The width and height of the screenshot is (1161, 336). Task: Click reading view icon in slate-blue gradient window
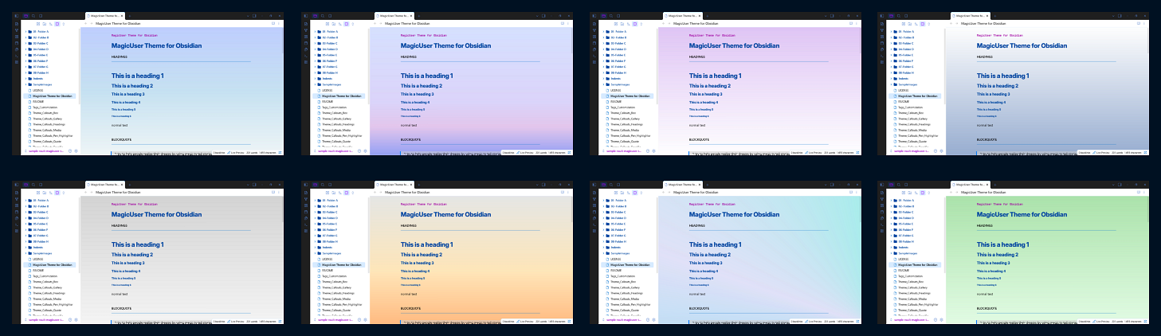pos(1140,24)
